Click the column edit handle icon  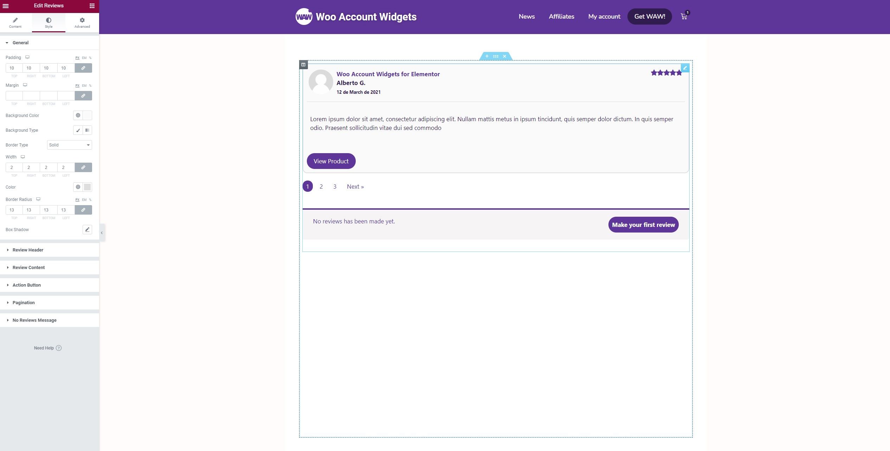point(303,65)
